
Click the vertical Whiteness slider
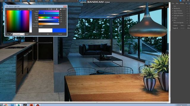[31, 21]
